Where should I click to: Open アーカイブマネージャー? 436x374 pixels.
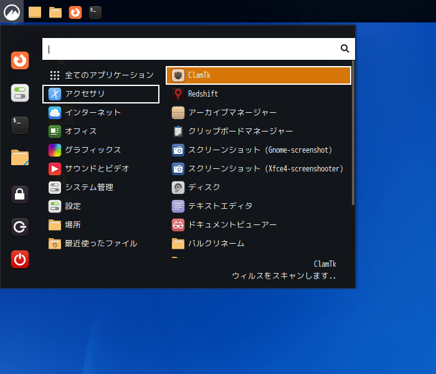tap(258, 113)
